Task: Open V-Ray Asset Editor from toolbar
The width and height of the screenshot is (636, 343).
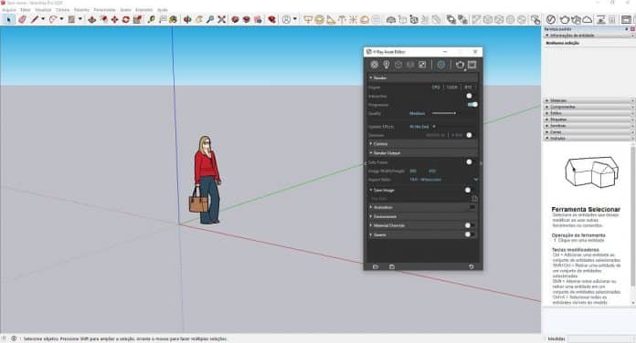Action: (x=551, y=19)
